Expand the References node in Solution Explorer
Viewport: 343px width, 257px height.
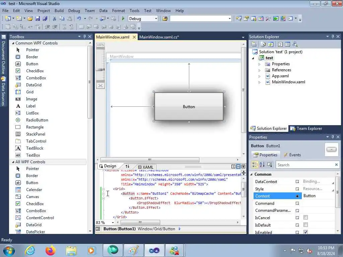(x=260, y=70)
